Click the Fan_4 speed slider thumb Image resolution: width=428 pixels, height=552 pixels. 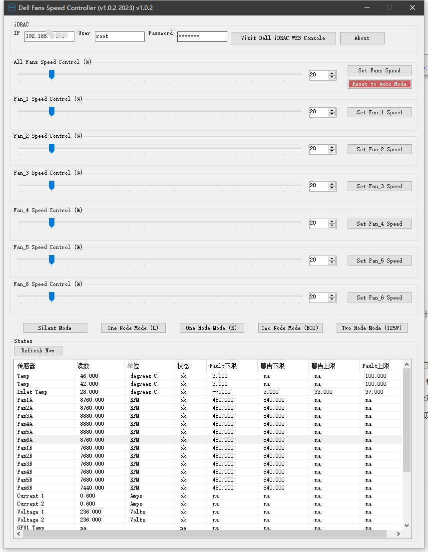point(51,223)
